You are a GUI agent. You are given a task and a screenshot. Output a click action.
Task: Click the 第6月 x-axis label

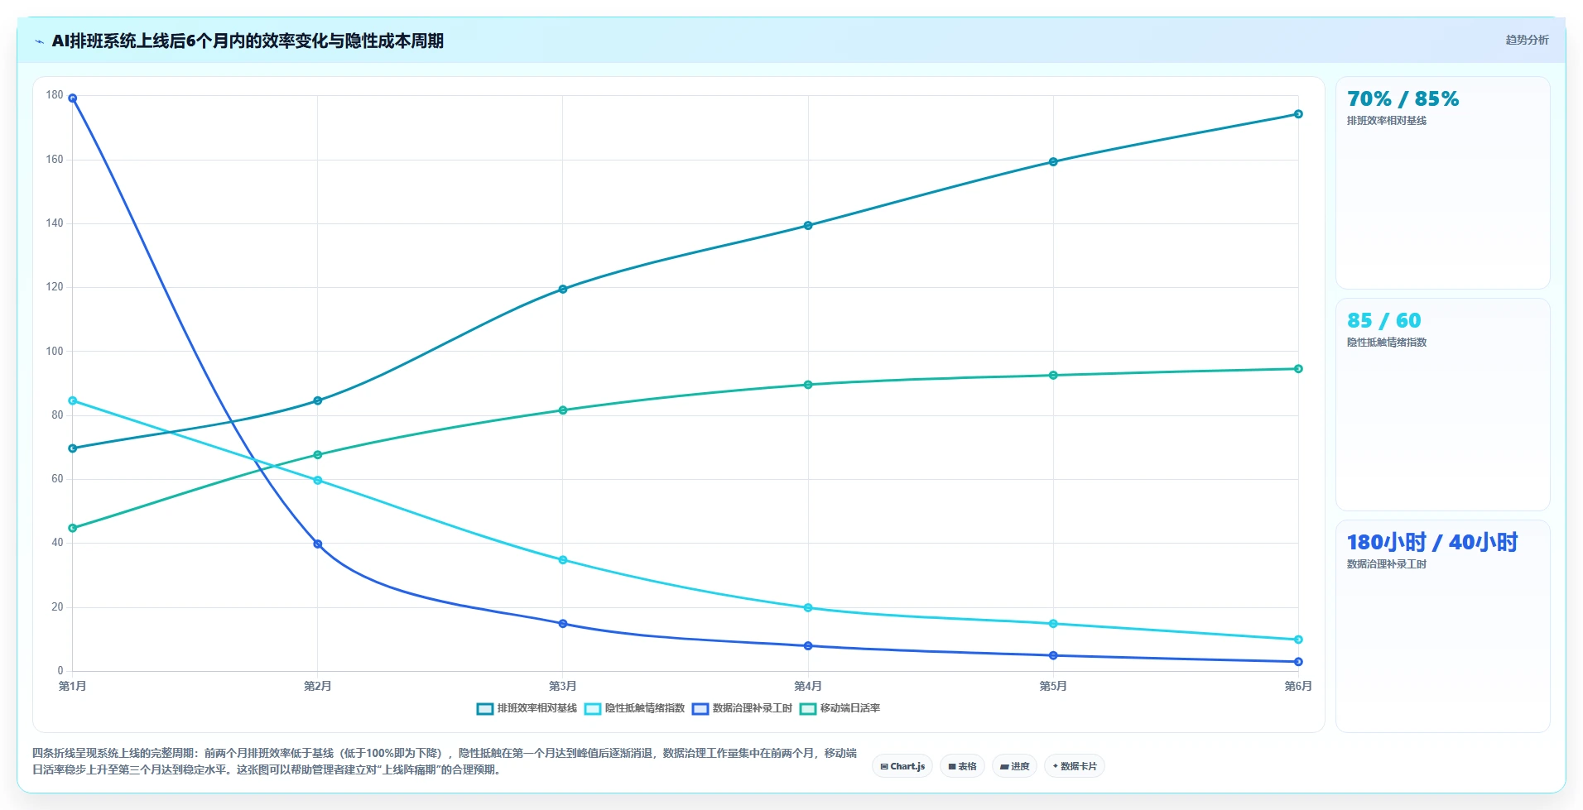[x=1298, y=686]
